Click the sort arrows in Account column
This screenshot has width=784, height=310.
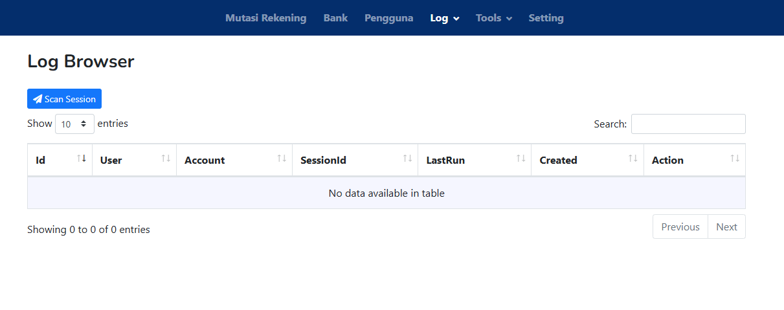[282, 159]
